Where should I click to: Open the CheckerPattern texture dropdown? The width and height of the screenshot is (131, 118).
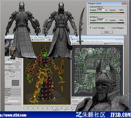point(115,43)
